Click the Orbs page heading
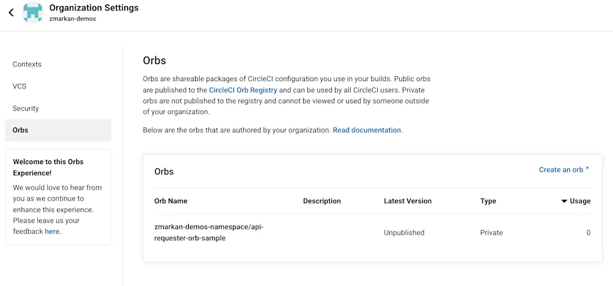 pyautogui.click(x=155, y=60)
